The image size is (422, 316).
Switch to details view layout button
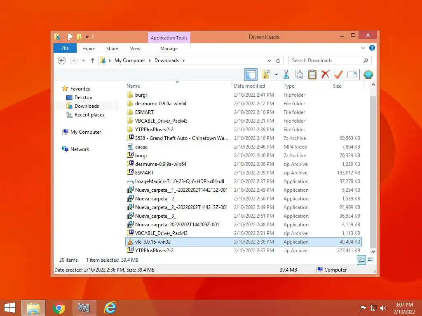(x=361, y=260)
